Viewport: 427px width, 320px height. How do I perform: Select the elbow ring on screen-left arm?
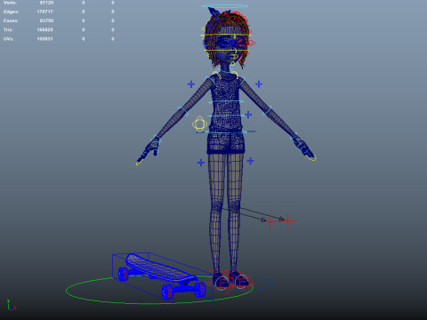pos(182,111)
